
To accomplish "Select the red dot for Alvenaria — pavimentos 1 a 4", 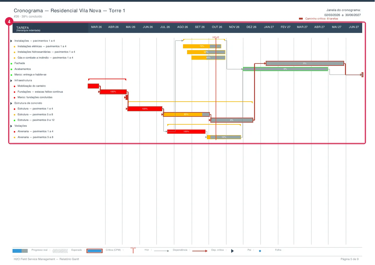I will pyautogui.click(x=15, y=132).
